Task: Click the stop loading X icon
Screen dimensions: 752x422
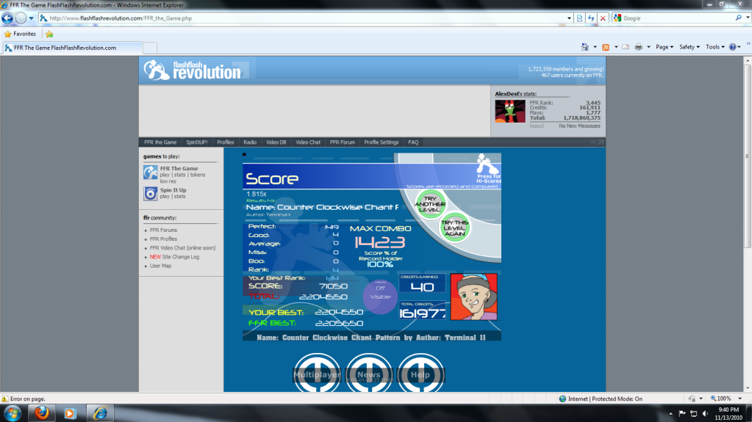Action: pyautogui.click(x=603, y=18)
